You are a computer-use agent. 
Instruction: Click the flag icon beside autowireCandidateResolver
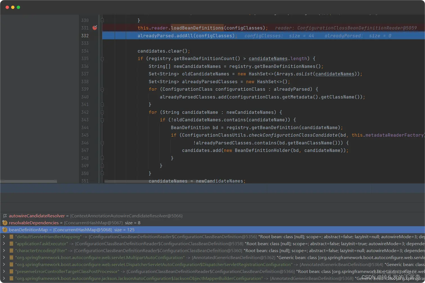[5, 216]
